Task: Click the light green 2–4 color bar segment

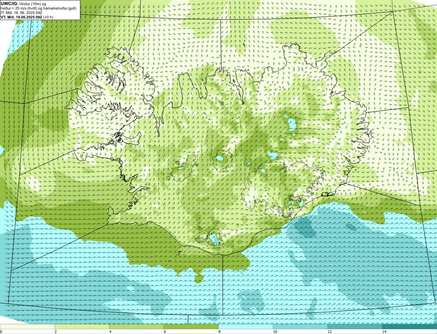Action: [x=82, y=326]
